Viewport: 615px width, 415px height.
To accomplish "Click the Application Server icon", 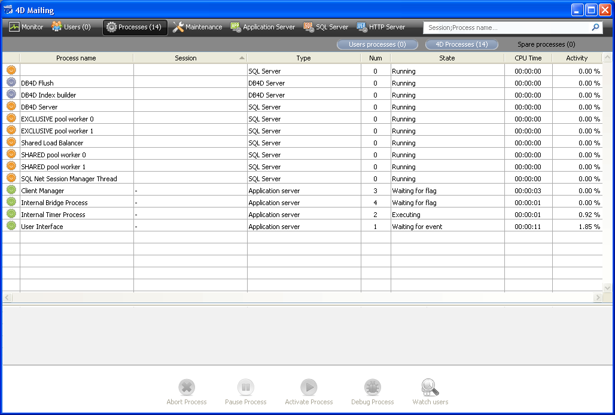I will pos(236,27).
